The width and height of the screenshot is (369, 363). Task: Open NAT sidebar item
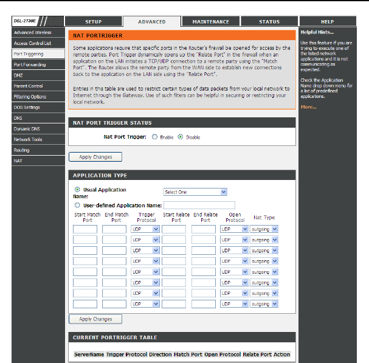(x=38, y=161)
